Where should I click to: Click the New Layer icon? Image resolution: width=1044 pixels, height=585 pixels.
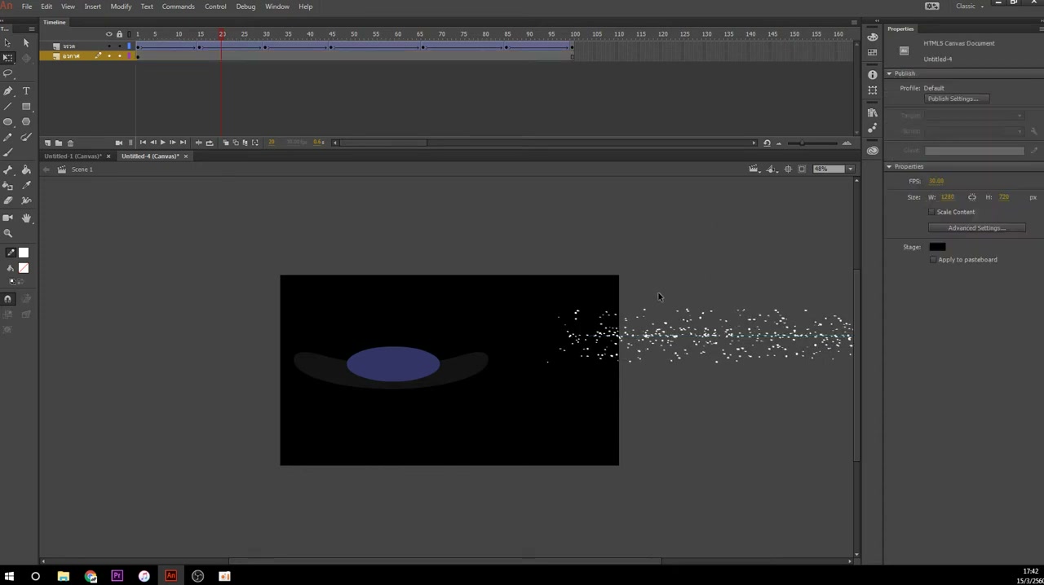[47, 143]
